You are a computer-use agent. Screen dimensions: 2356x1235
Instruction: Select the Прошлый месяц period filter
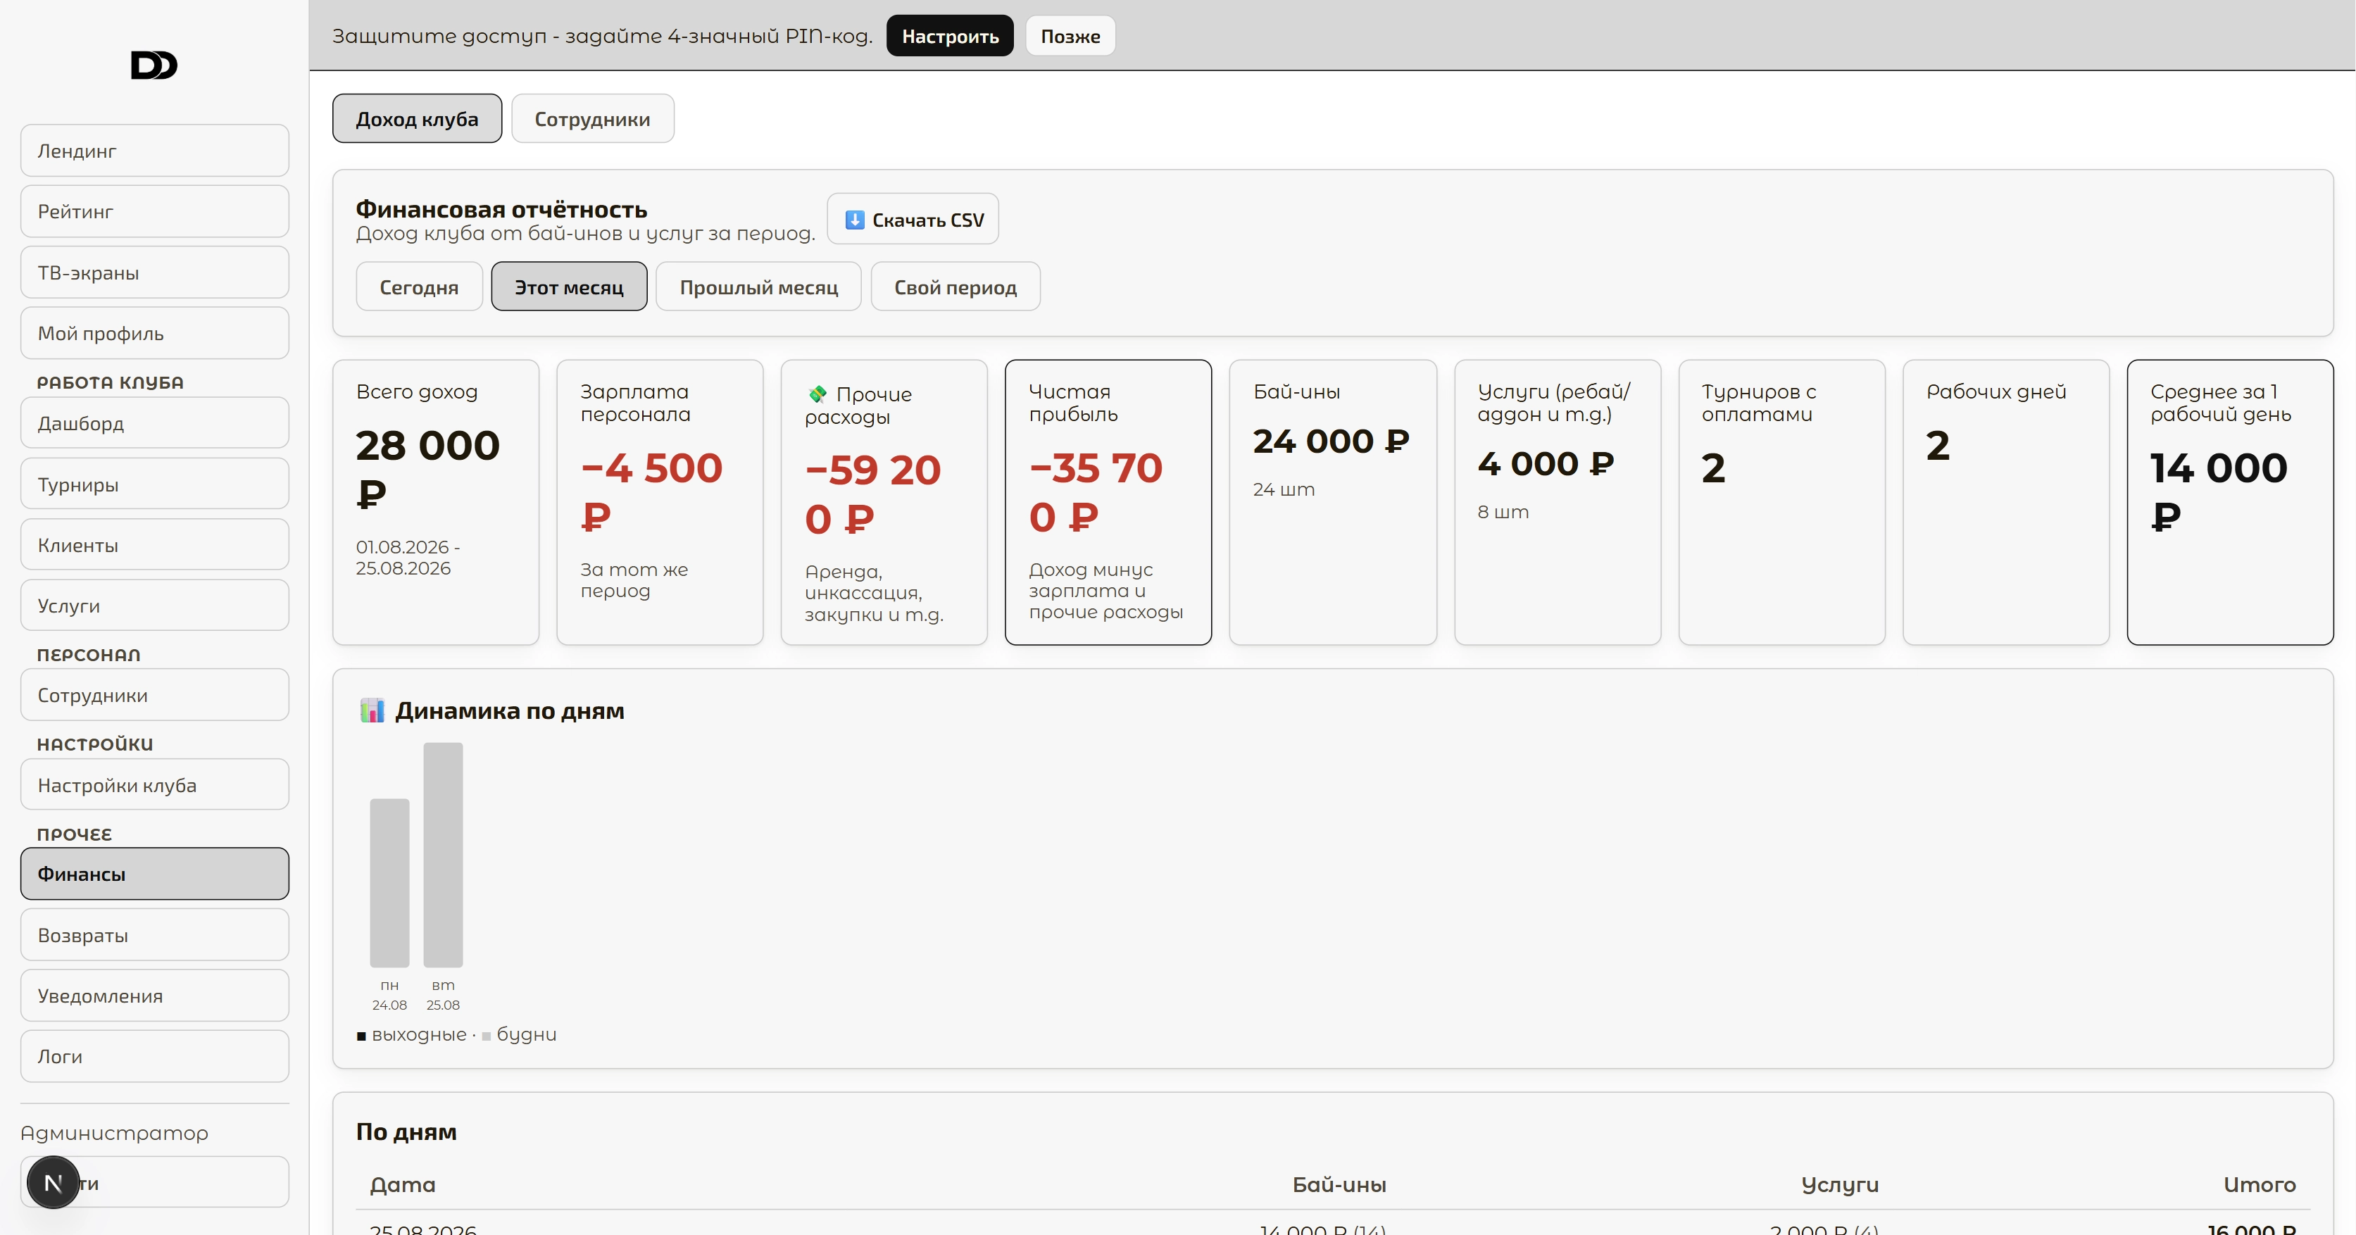(x=758, y=287)
